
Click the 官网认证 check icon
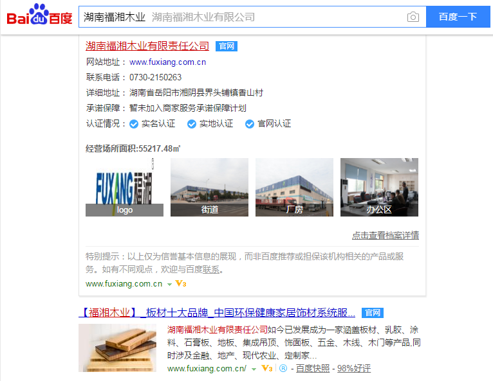(x=250, y=124)
